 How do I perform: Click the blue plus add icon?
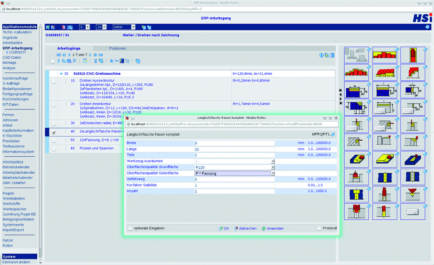point(111,61)
